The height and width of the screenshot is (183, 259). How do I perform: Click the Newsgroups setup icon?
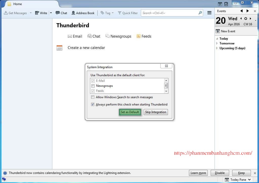(x=107, y=36)
